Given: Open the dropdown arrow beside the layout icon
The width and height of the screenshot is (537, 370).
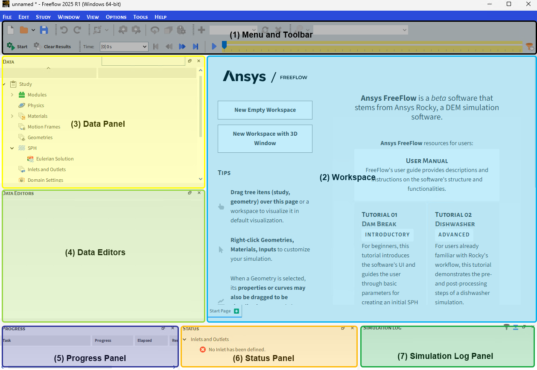Looking at the screenshot, I should tap(107, 30).
